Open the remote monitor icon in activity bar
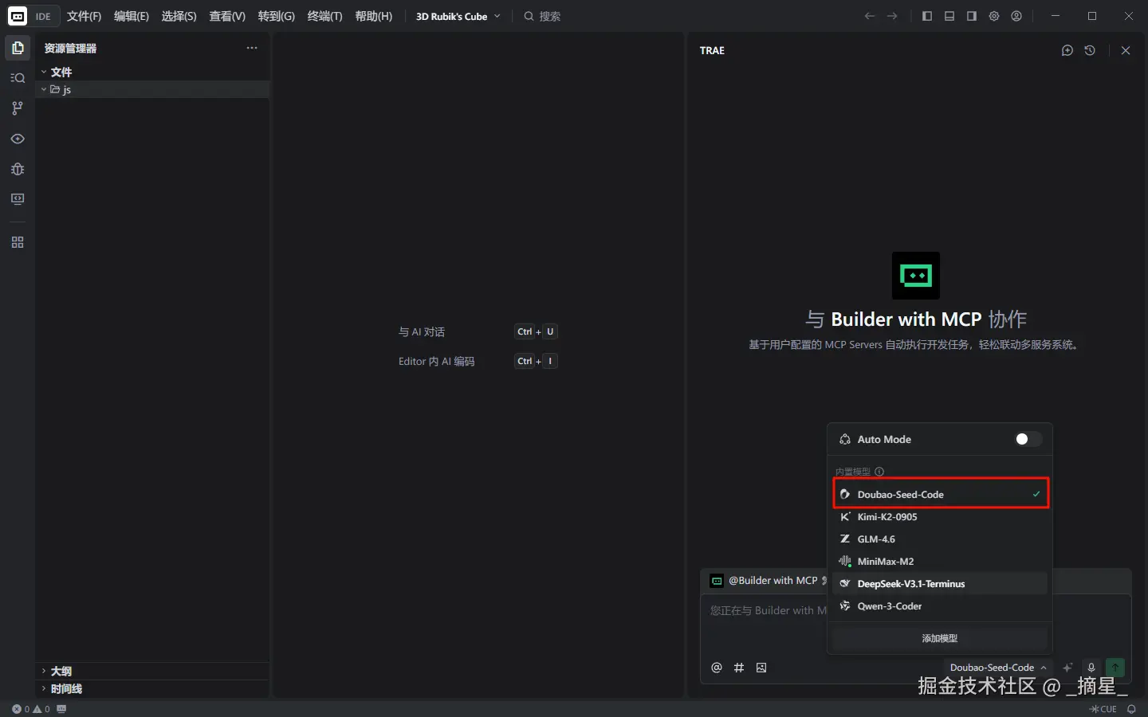 18,199
